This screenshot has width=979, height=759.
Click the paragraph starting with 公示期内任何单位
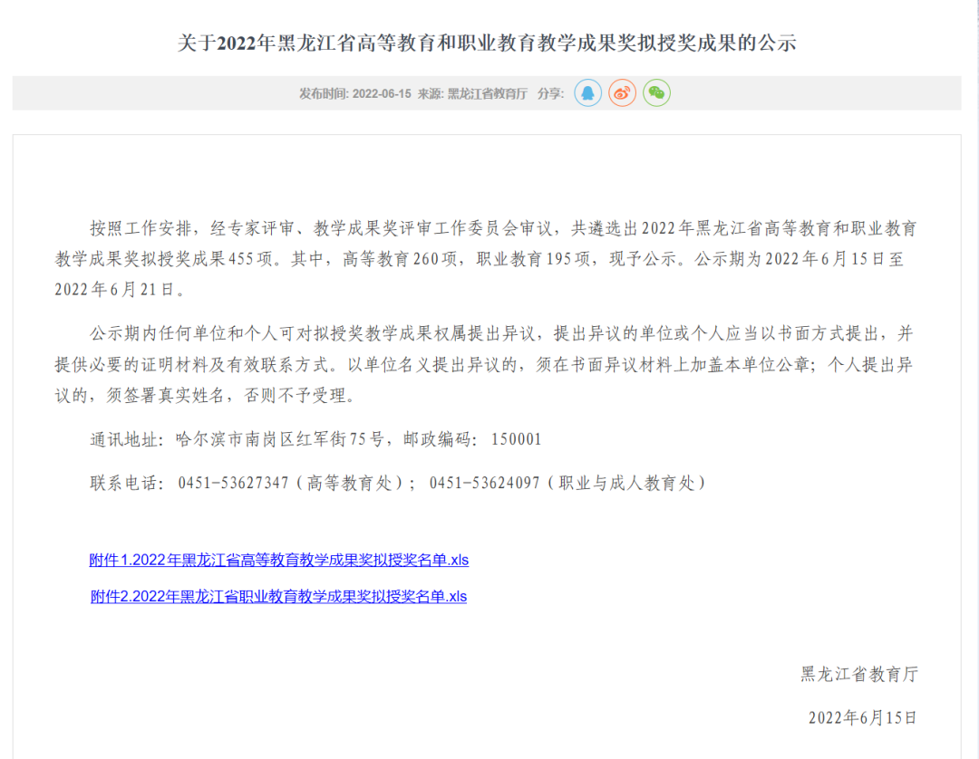tap(489, 365)
